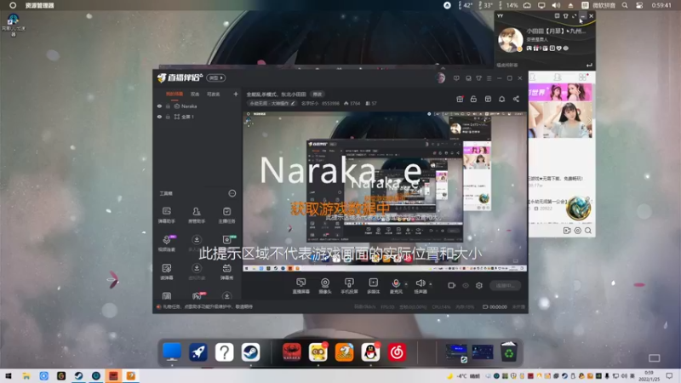Open the Recycle Bin in the dock

[508, 352]
